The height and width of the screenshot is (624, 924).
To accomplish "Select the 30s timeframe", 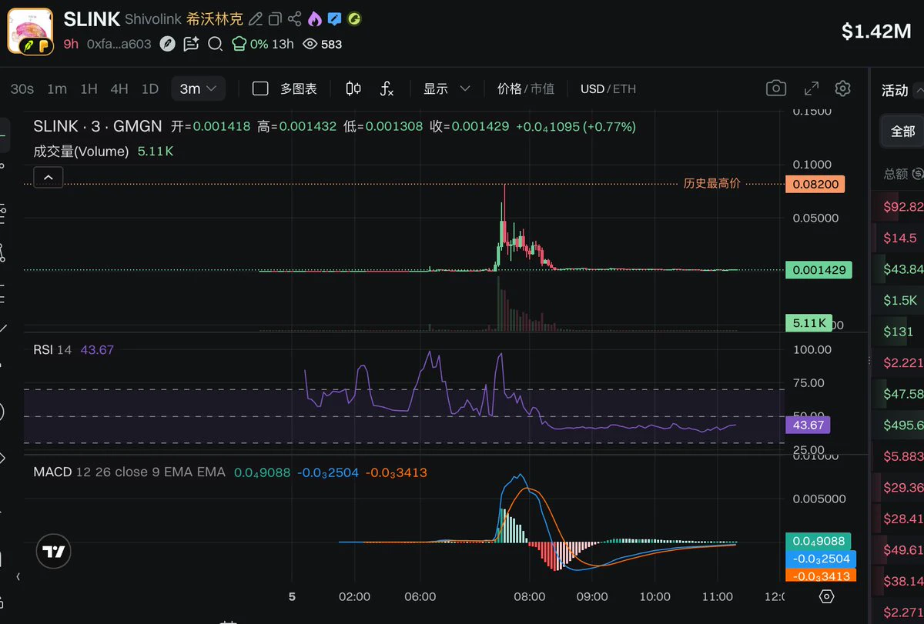I will click(x=22, y=88).
